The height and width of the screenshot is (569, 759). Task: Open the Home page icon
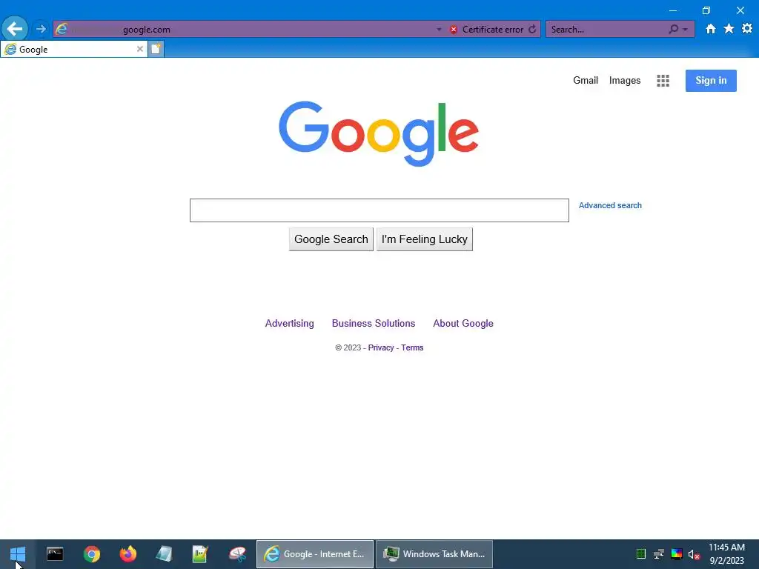[x=710, y=29]
